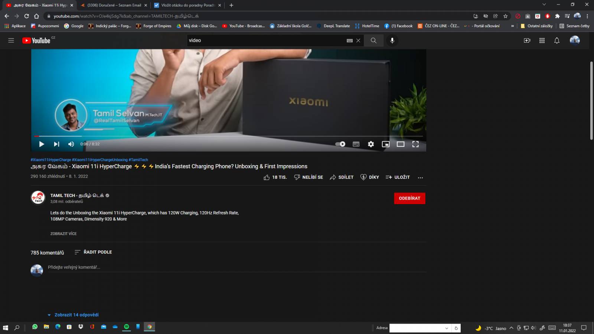Screen dimensions: 594x334
Task: Open the #Xiaomi11iHyperCharge hashtag
Action: tap(50, 160)
